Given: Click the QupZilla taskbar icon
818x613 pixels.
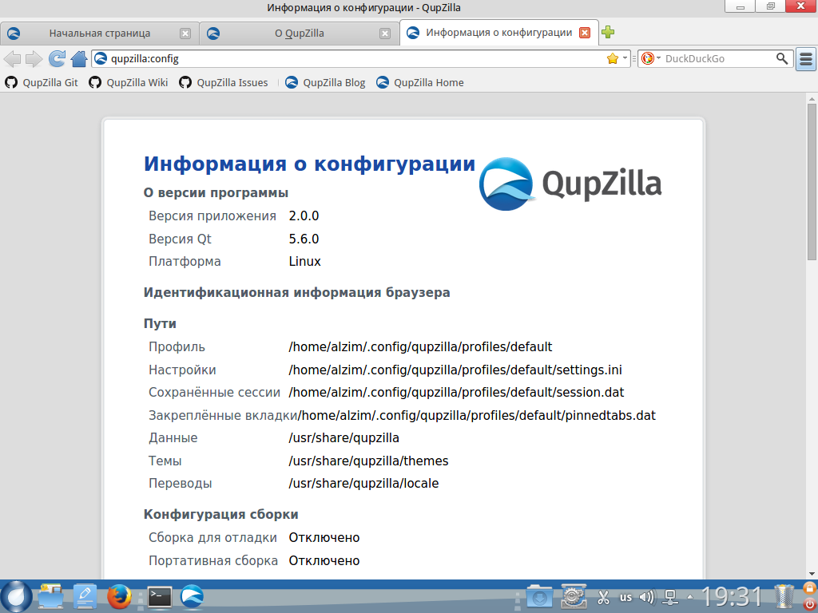Looking at the screenshot, I should (193, 596).
